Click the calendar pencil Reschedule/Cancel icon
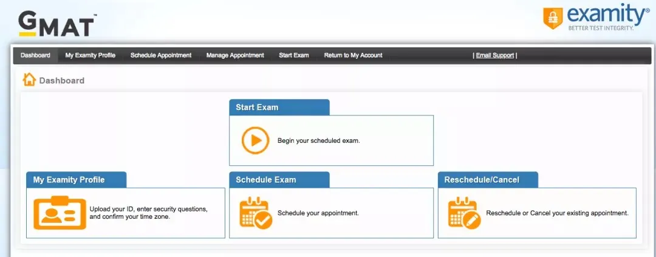The image size is (656, 257). point(465,213)
